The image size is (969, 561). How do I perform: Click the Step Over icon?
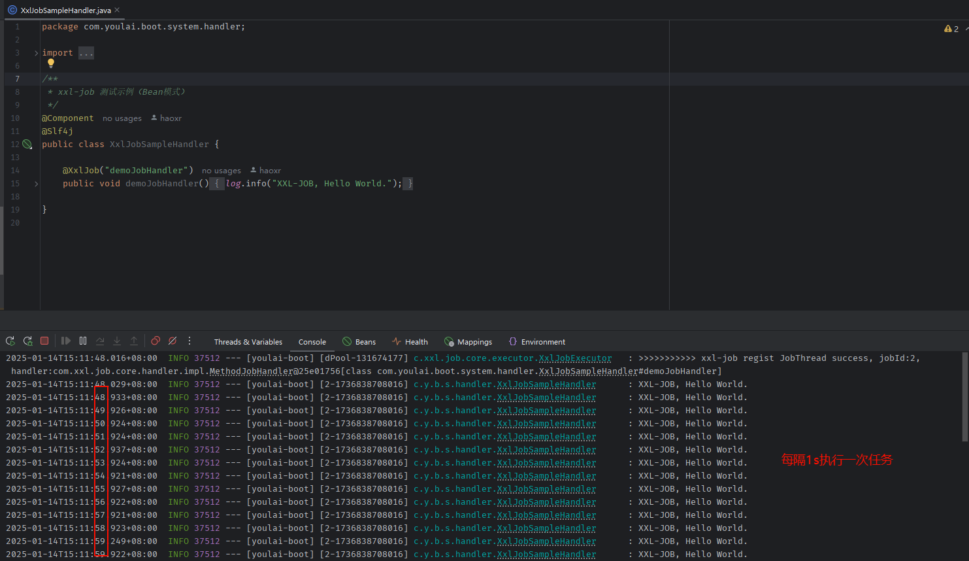point(100,341)
